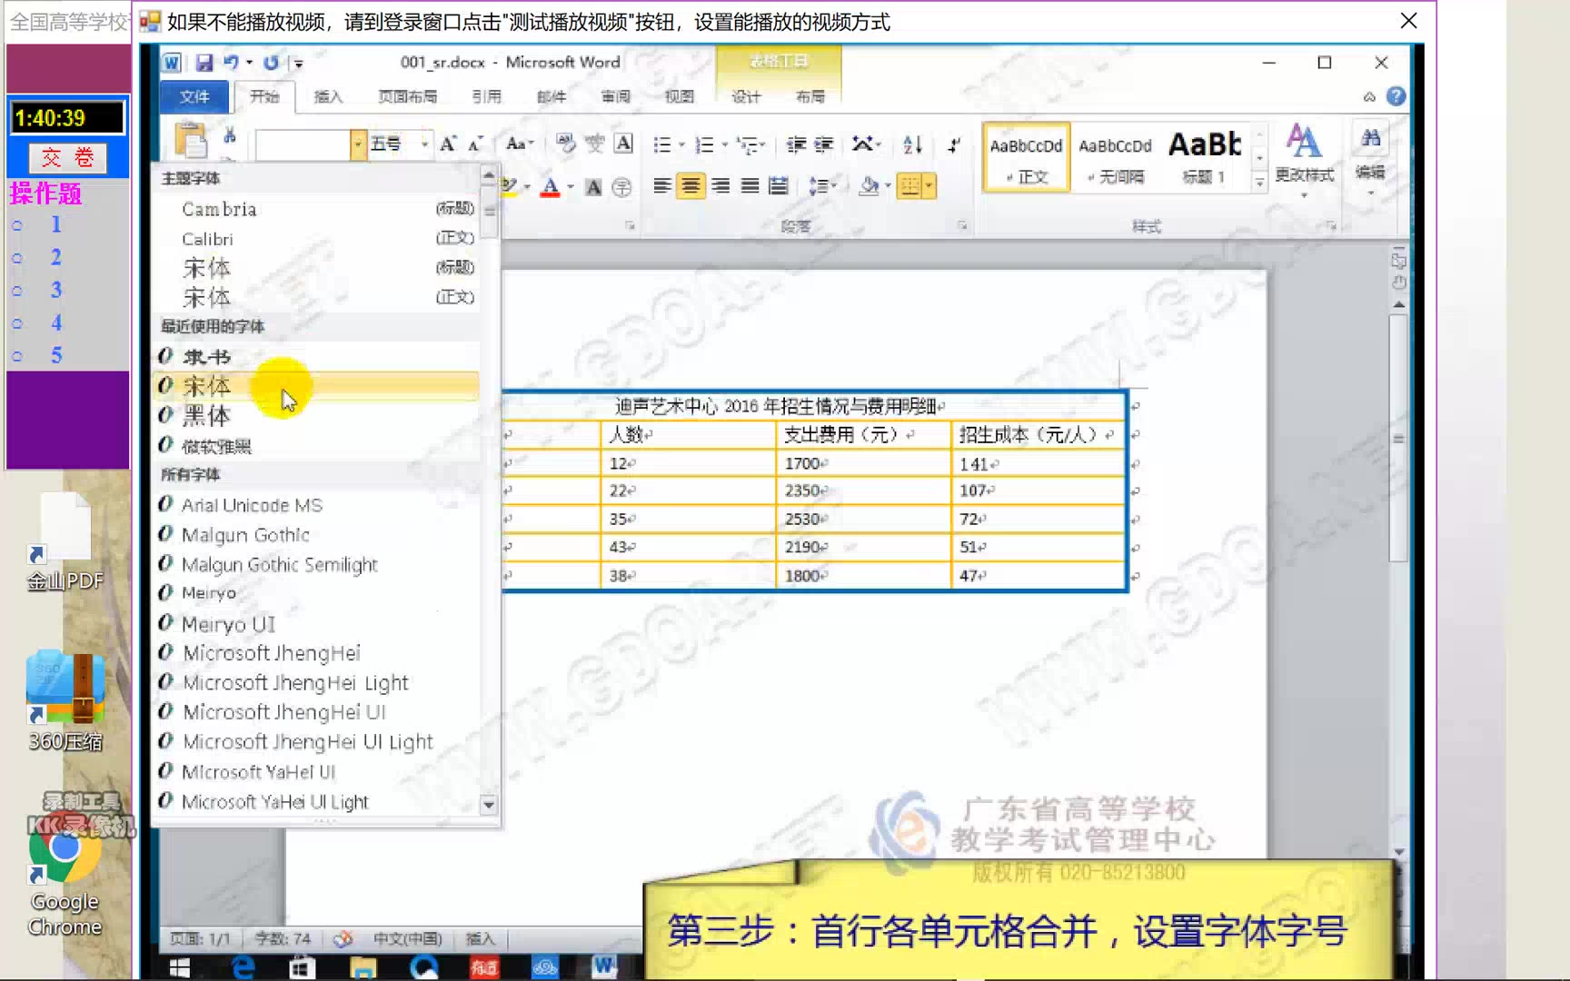Image resolution: width=1570 pixels, height=981 pixels.
Task: Select operation question 1 radio button
Action: (x=17, y=224)
